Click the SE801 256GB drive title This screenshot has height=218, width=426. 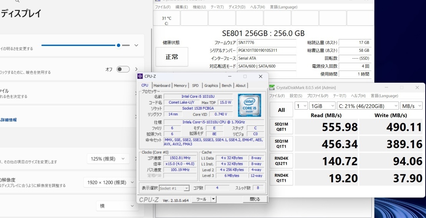click(263, 33)
